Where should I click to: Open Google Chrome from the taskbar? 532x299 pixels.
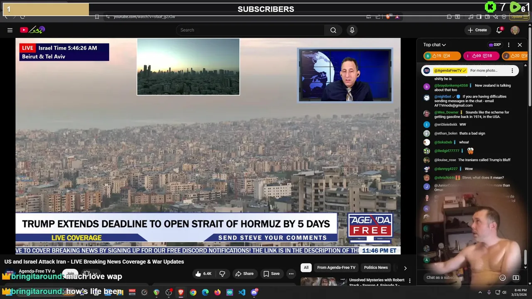[193, 292]
